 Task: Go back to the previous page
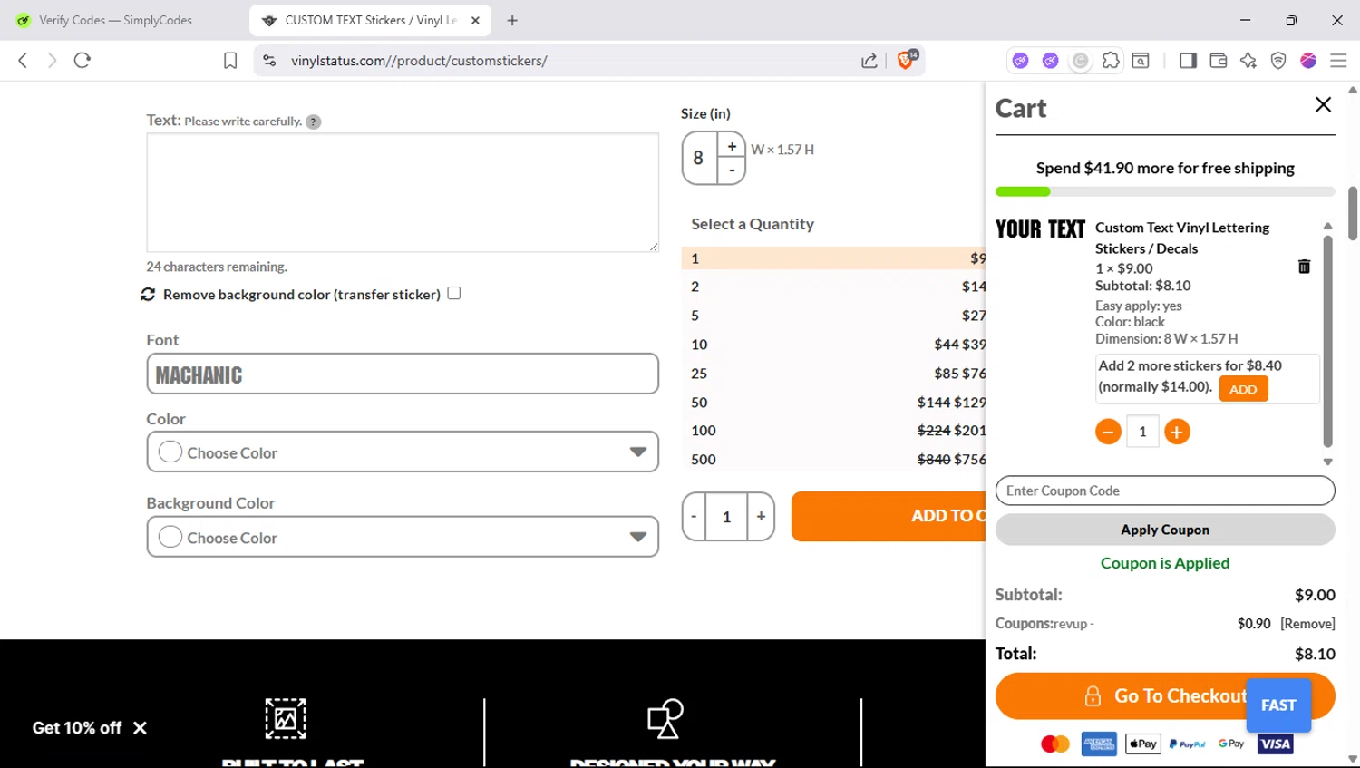[23, 61]
